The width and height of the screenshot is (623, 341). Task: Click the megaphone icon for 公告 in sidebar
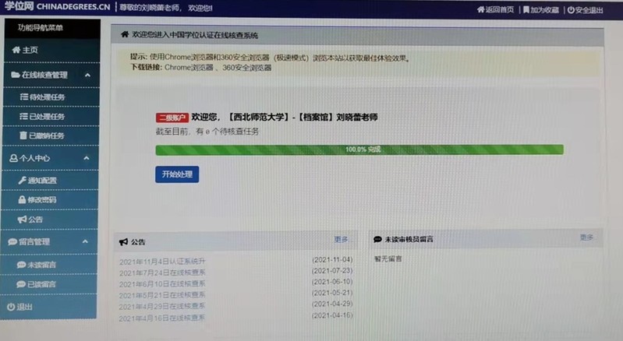(x=22, y=220)
